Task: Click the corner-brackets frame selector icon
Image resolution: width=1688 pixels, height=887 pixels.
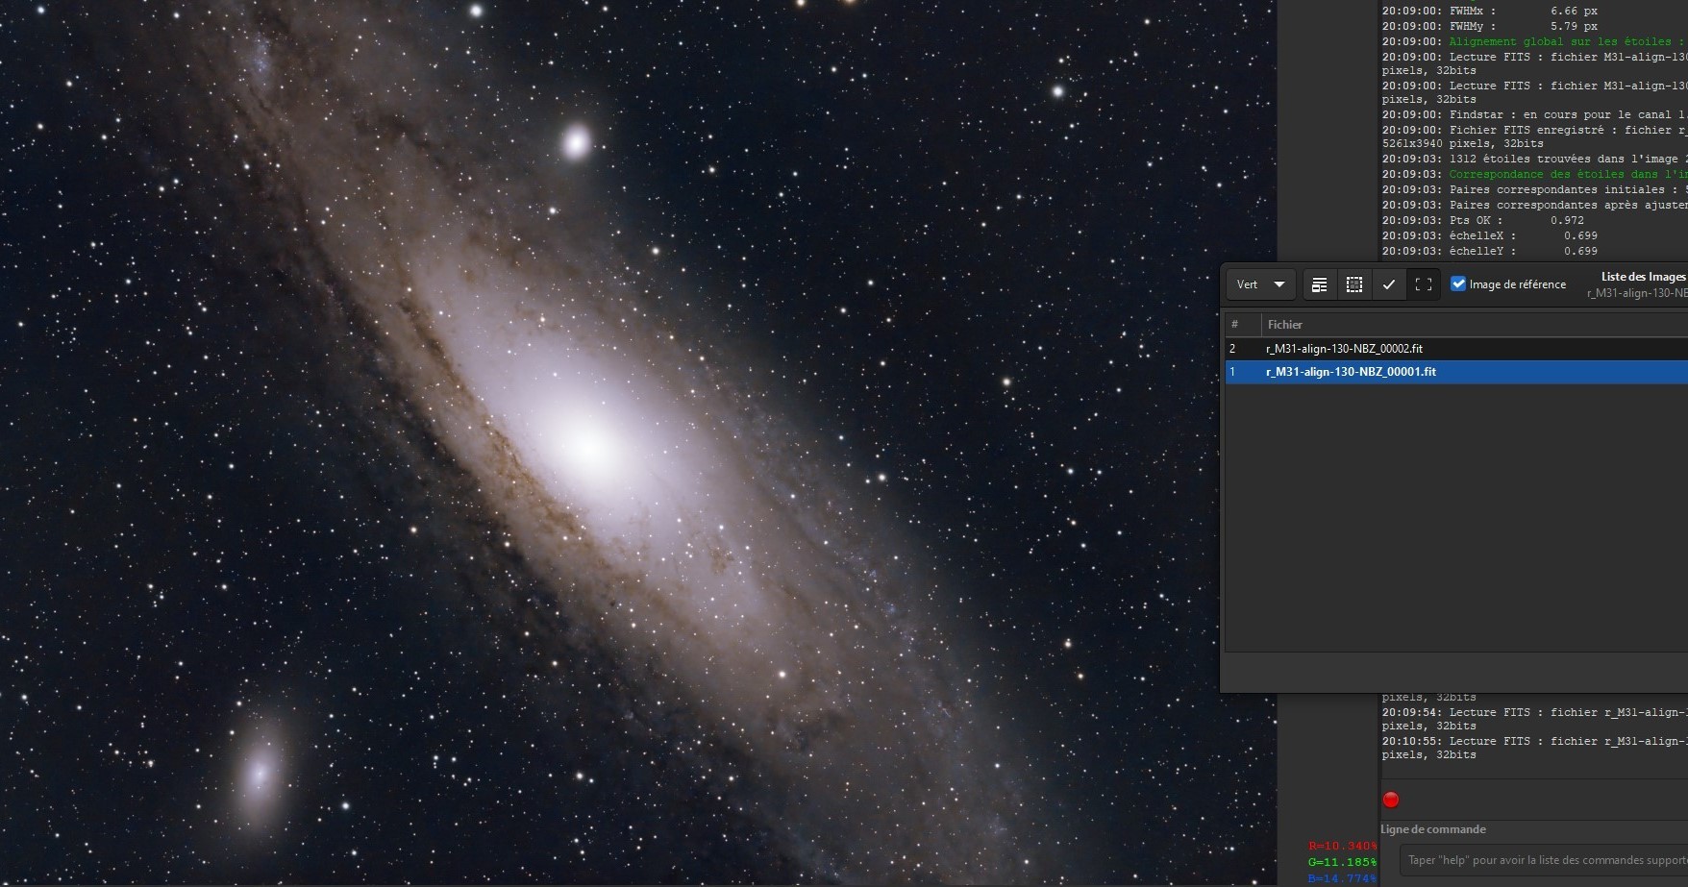Action: (1424, 284)
